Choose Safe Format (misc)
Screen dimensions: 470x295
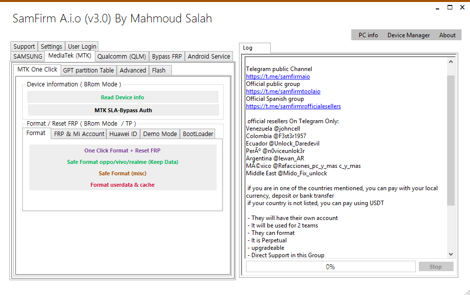point(122,173)
